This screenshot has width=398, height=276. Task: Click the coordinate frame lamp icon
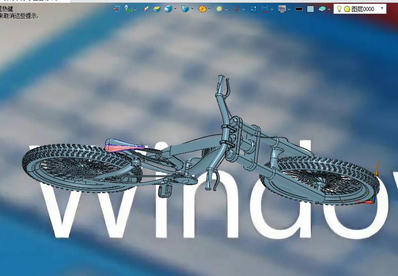[128, 9]
